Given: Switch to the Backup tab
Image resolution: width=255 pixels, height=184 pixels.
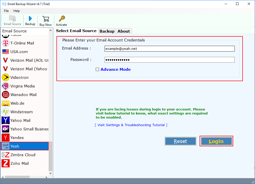Looking at the screenshot, I should pyautogui.click(x=107, y=31).
